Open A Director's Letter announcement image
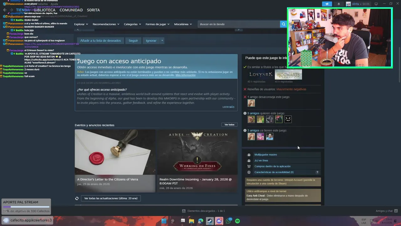The width and height of the screenshot is (401, 226). point(115,152)
